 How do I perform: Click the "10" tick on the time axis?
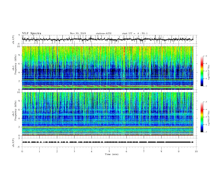[196, 151]
